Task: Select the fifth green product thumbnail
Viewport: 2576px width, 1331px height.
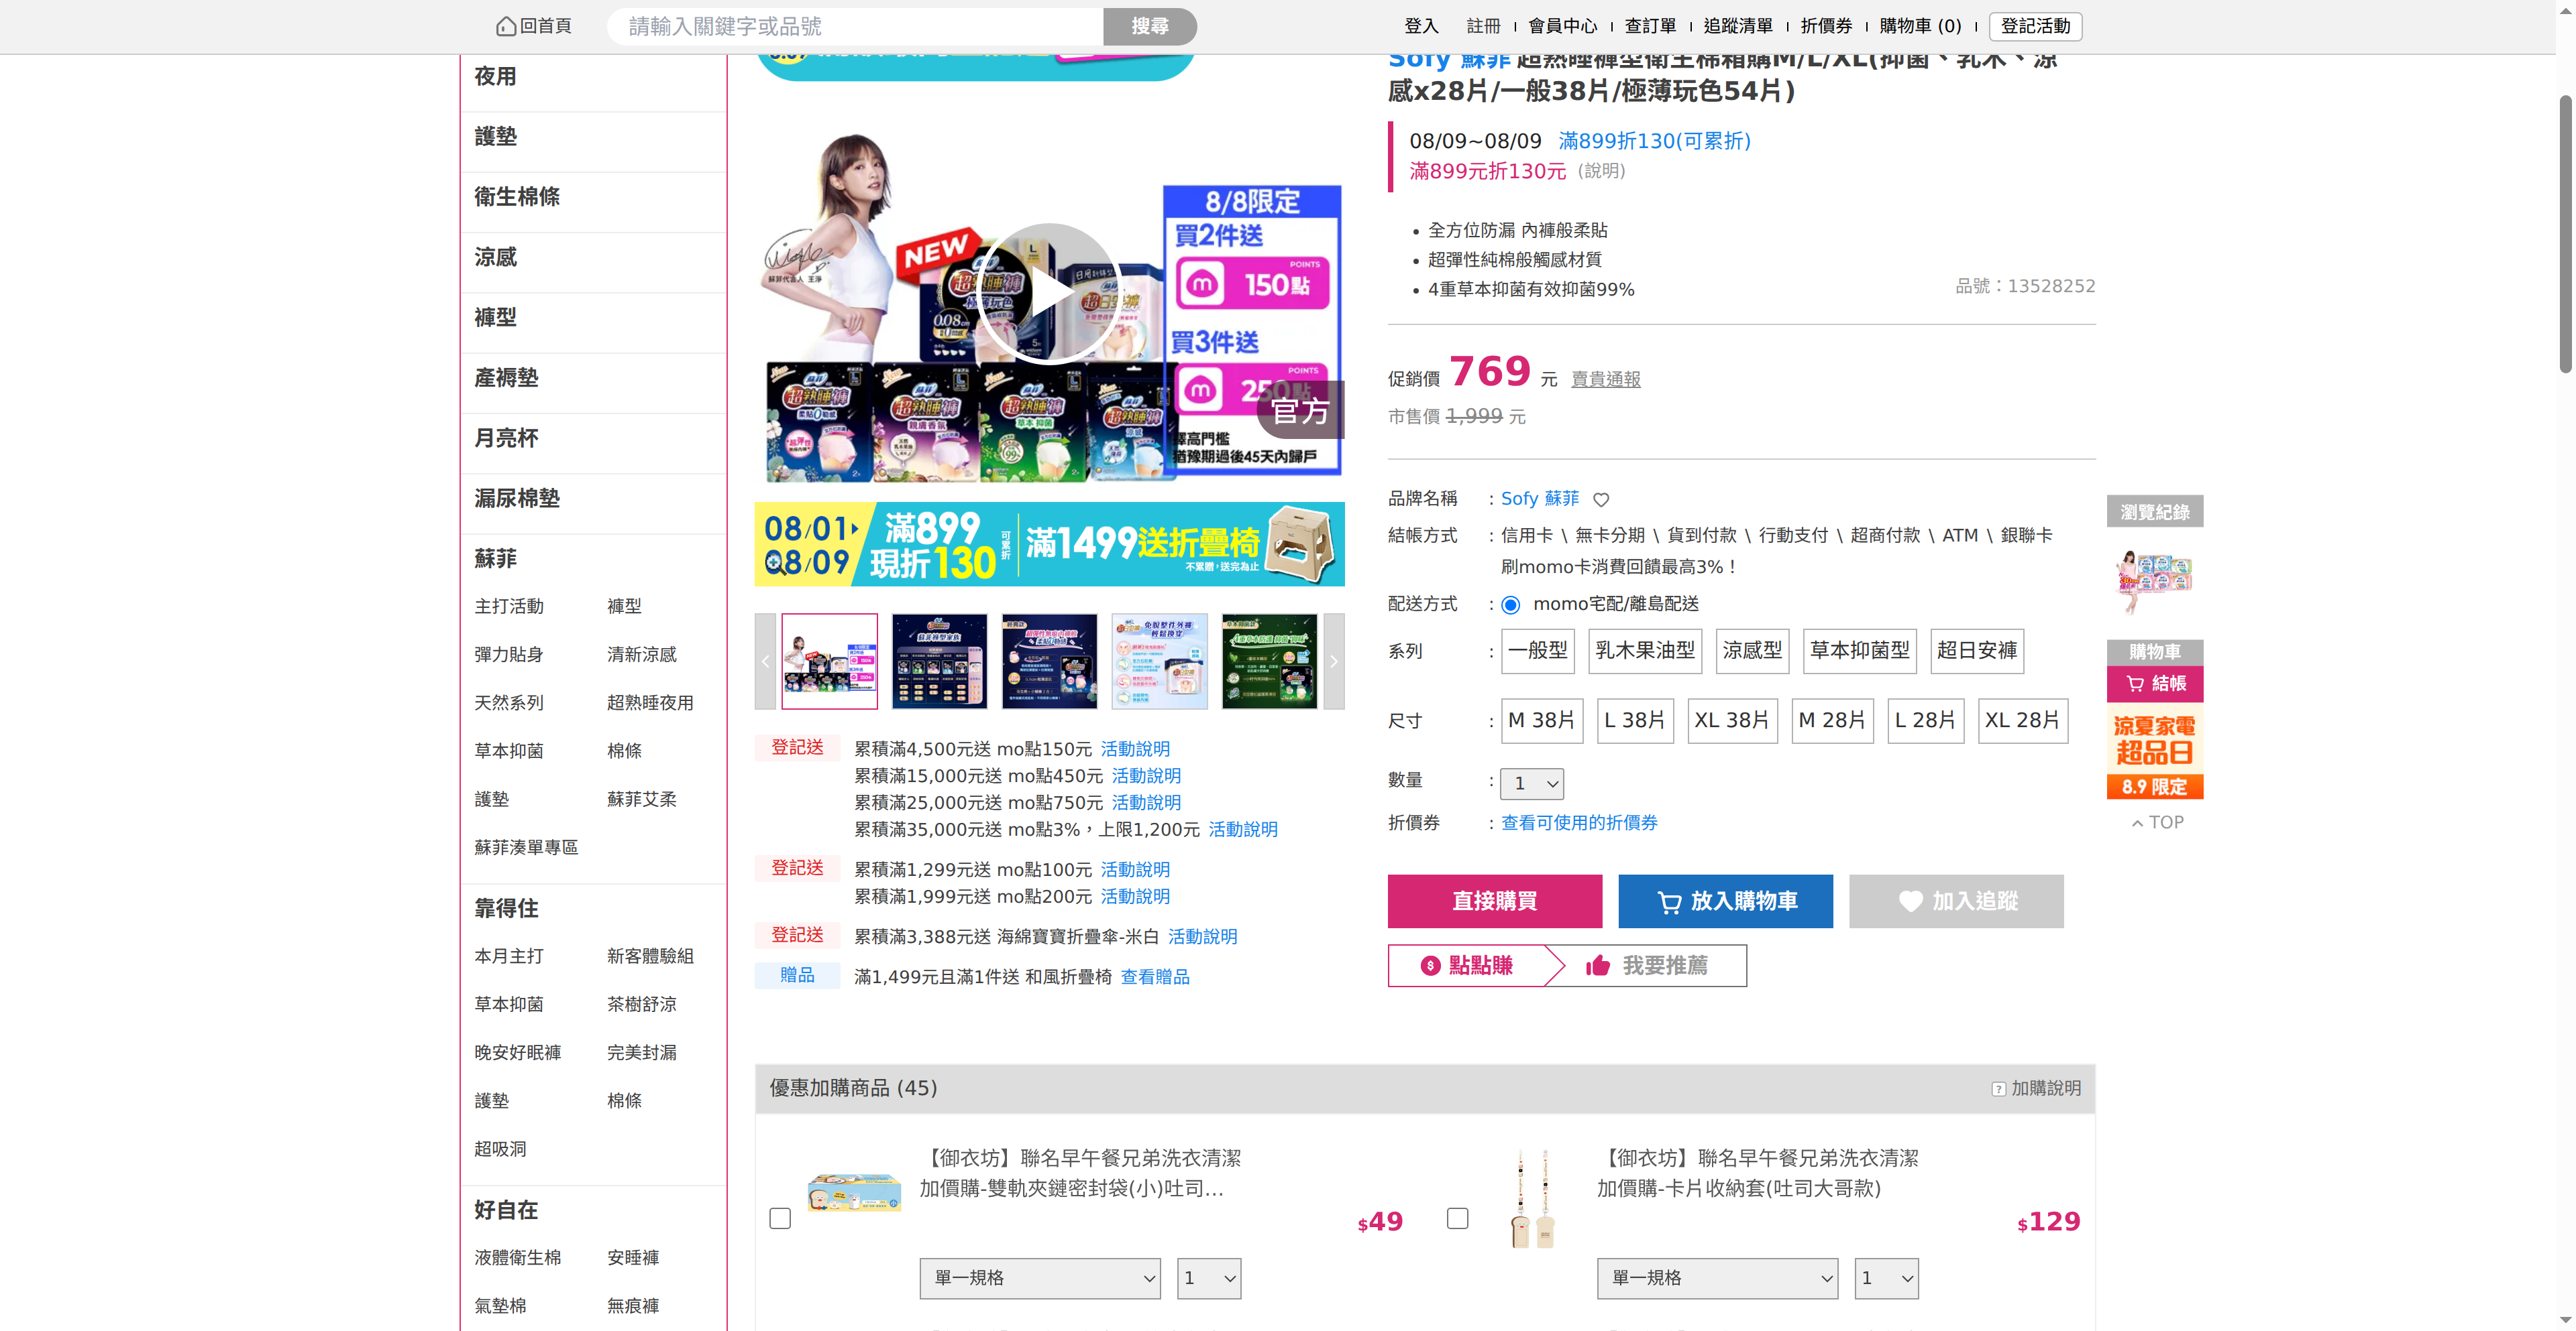Action: [x=1269, y=661]
